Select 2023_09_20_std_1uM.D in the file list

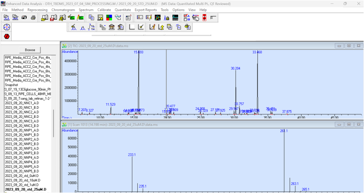tap(22, 185)
